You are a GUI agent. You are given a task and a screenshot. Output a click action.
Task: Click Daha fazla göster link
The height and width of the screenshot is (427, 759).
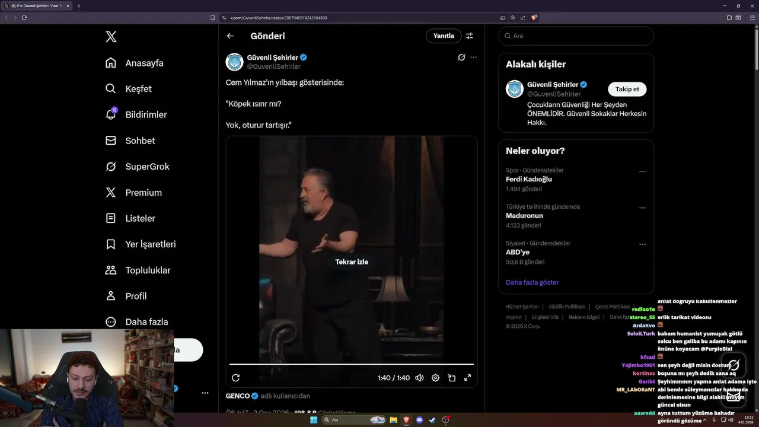coord(532,282)
